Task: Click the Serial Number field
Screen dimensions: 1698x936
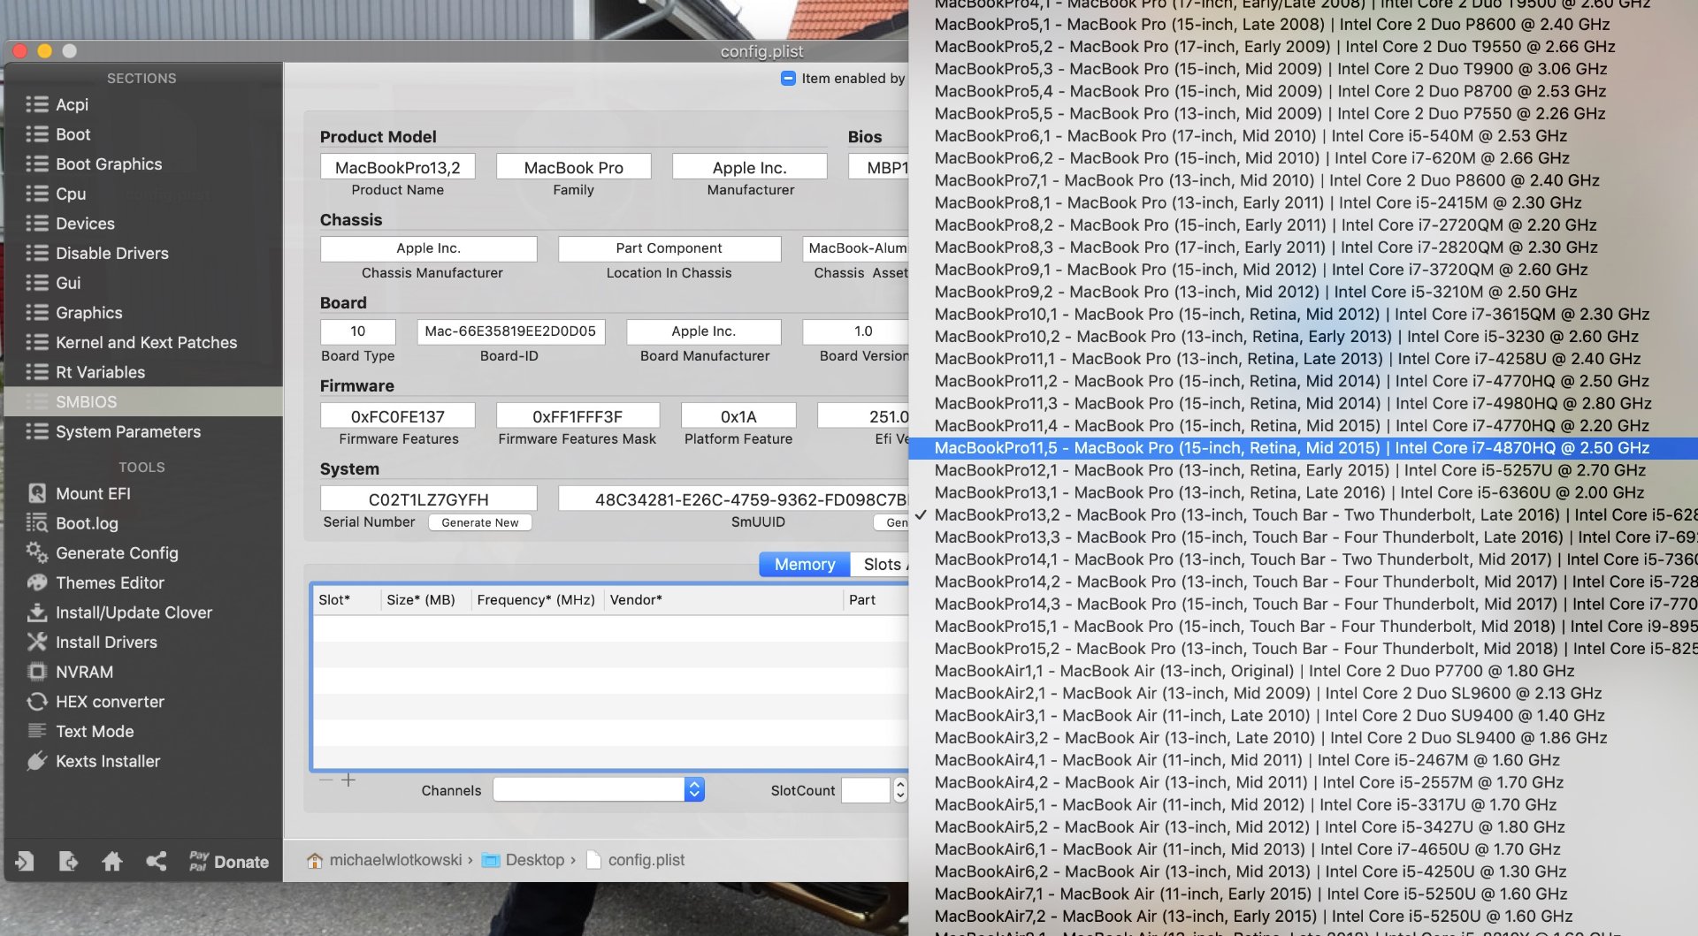Action: [429, 498]
